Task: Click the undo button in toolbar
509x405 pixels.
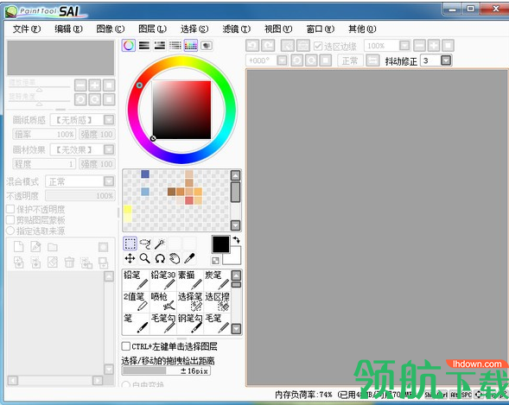Action: point(252,46)
